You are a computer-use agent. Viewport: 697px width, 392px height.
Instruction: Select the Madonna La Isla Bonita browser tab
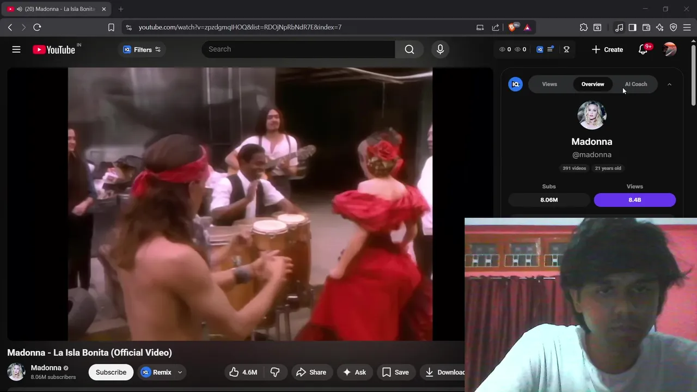[56, 9]
